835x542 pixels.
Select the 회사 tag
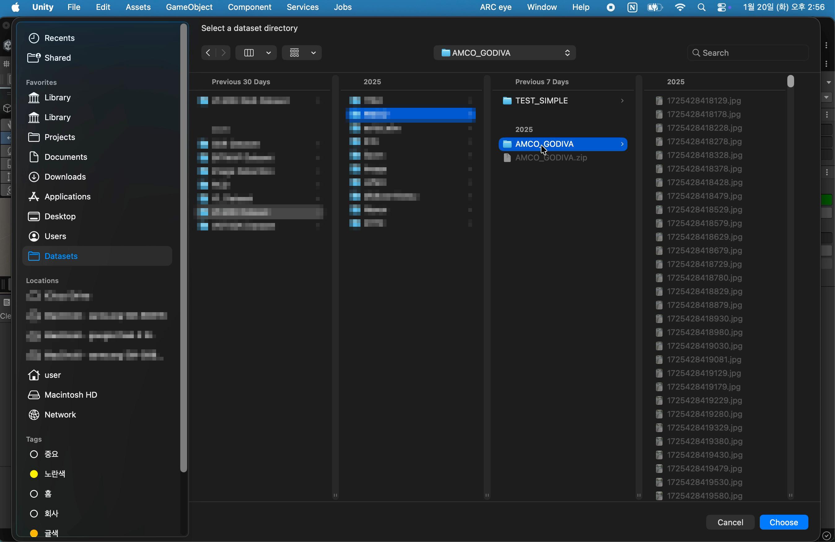click(x=51, y=514)
